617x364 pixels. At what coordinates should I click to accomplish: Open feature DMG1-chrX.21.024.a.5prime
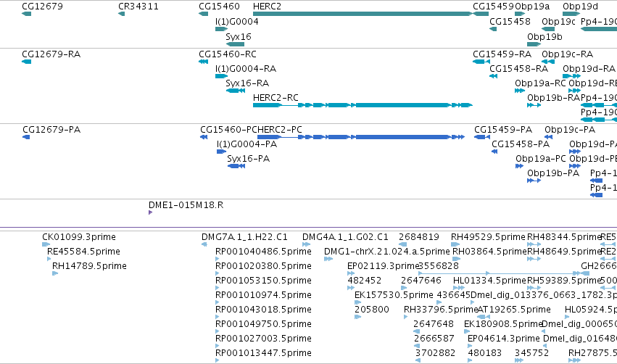(387, 252)
